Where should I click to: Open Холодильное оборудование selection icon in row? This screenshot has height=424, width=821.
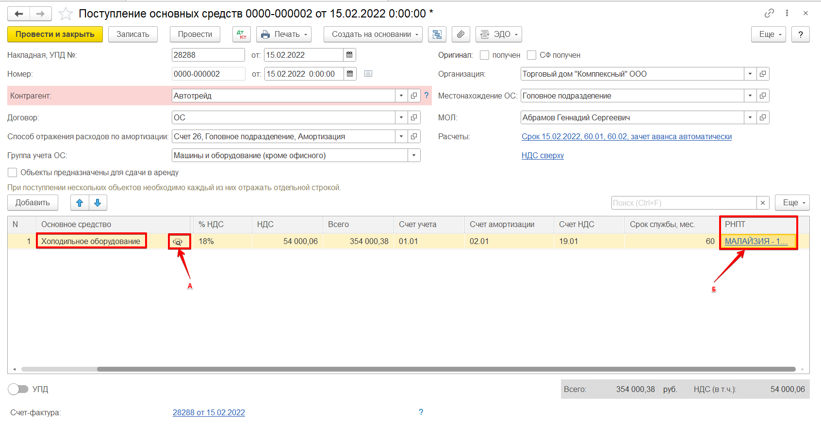coord(178,242)
